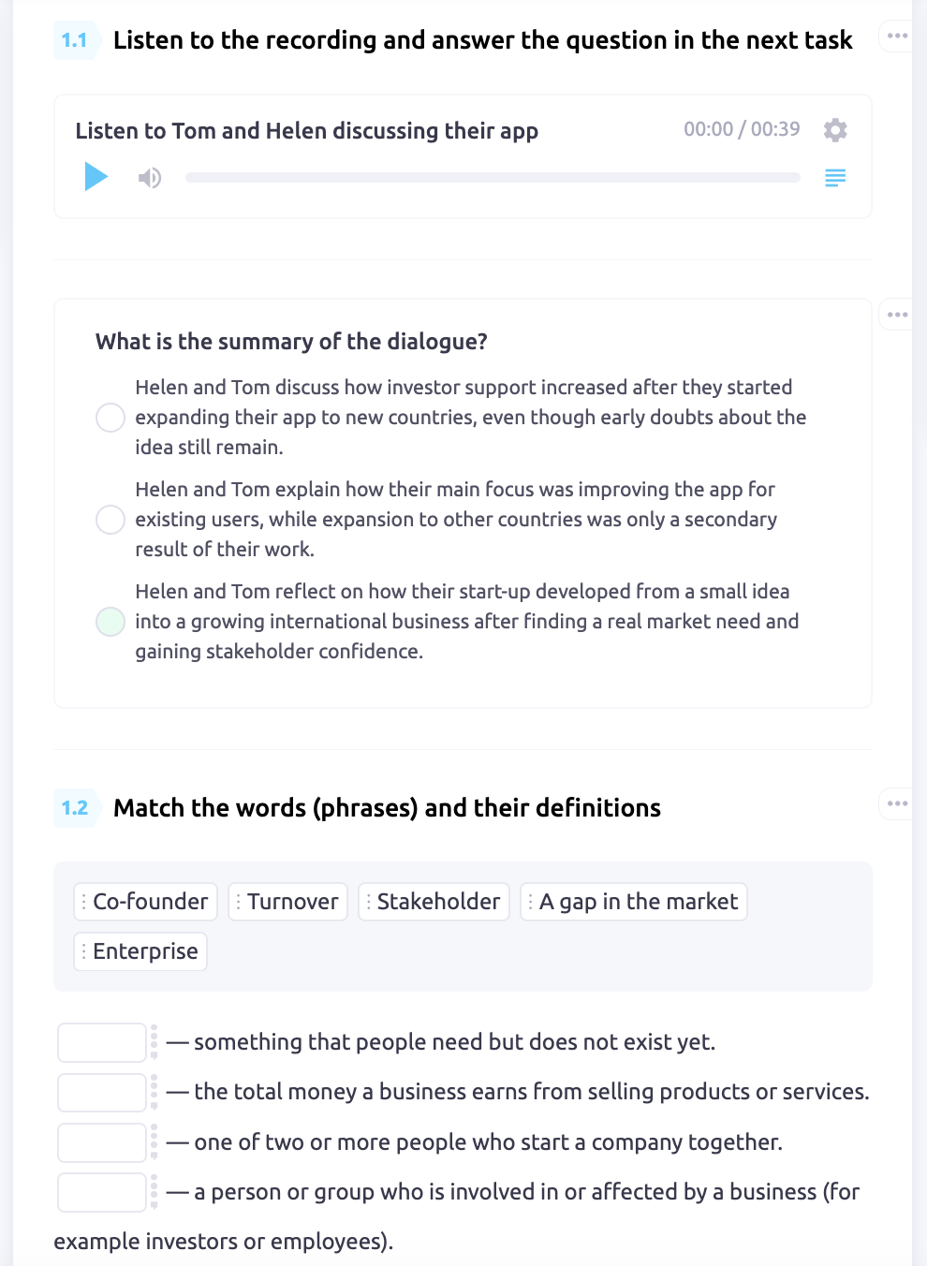Select the start-up developed from small idea answer
Viewport: 927px width, 1266px height.
tap(110, 622)
